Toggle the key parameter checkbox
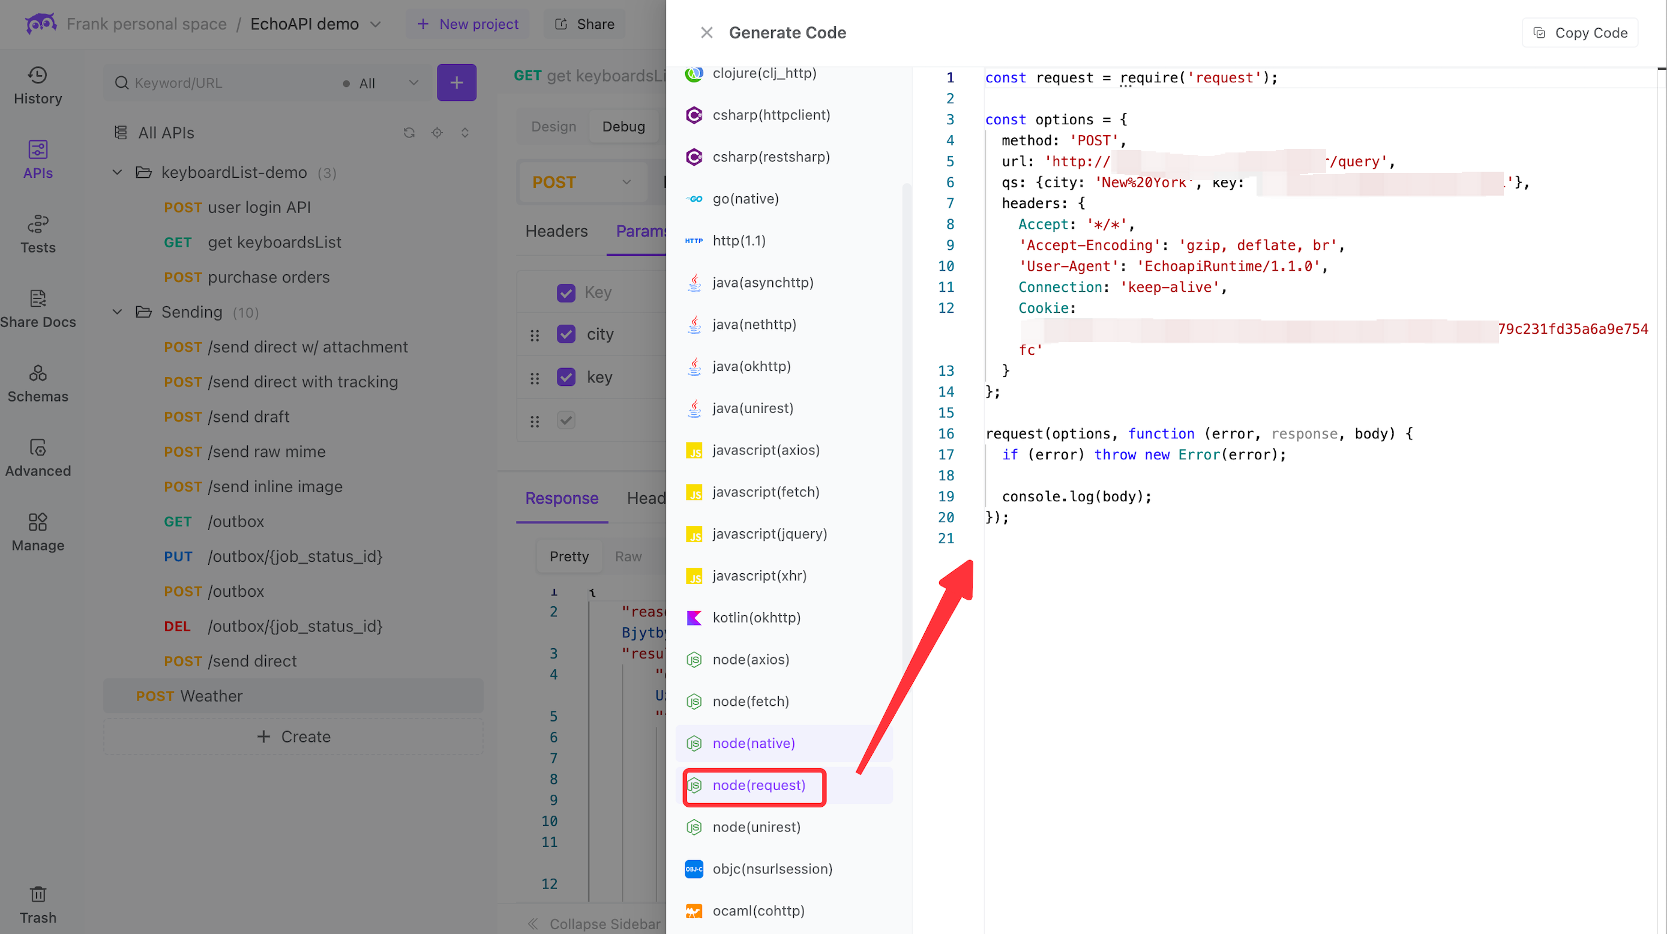The width and height of the screenshot is (1667, 934). click(566, 376)
